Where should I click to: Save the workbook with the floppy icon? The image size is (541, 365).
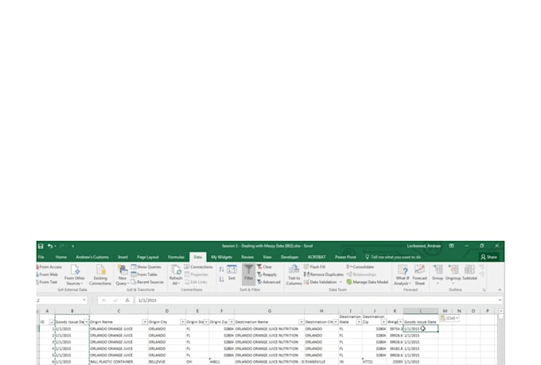click(x=41, y=246)
